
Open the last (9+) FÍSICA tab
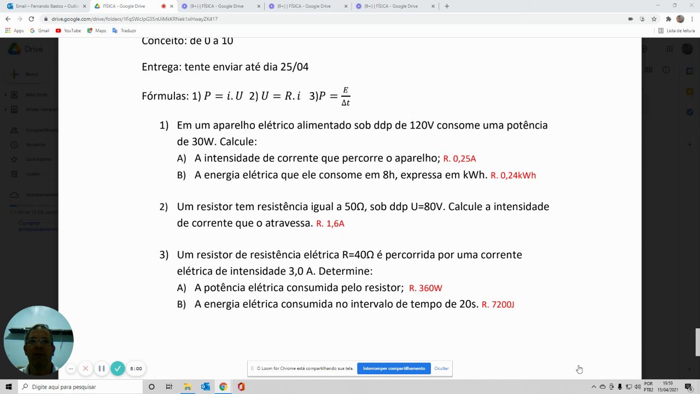coord(395,6)
